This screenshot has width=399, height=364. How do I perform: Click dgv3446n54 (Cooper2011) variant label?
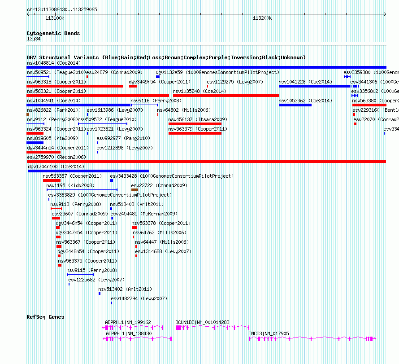pyautogui.click(x=87, y=223)
